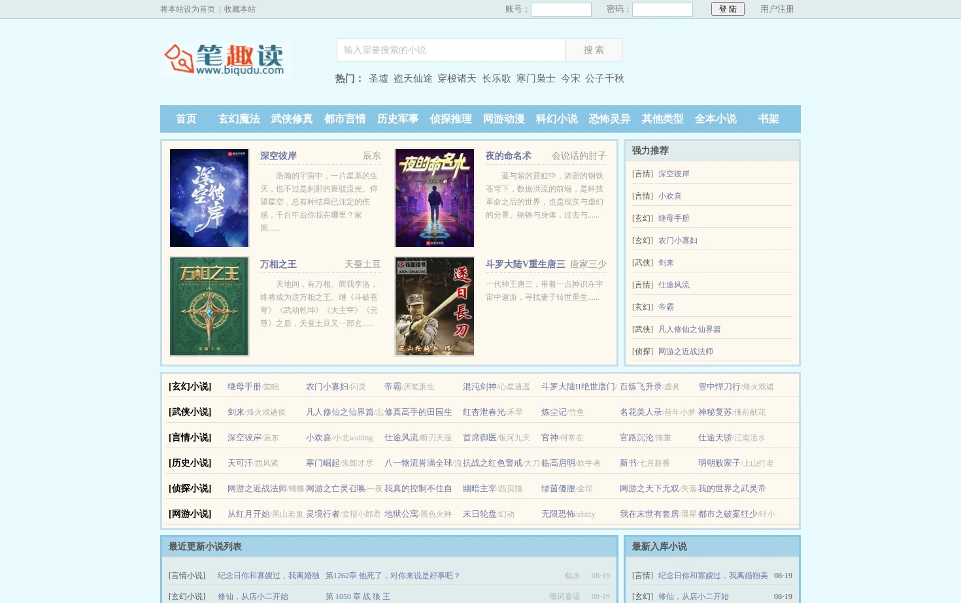Click hot search term 公子千秋

(605, 78)
